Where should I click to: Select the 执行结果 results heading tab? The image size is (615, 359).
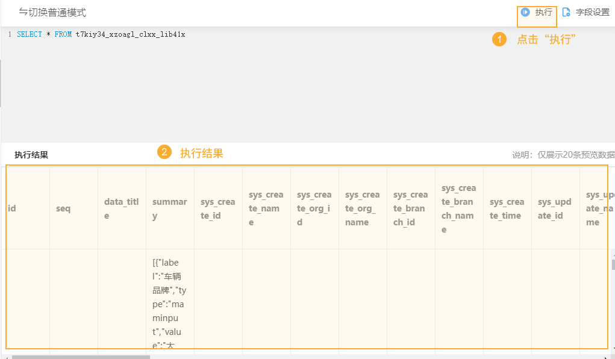[31, 155]
